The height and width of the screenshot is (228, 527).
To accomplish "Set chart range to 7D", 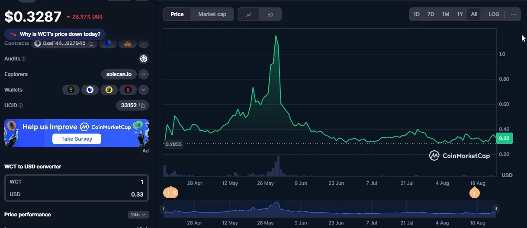I will pos(431,14).
